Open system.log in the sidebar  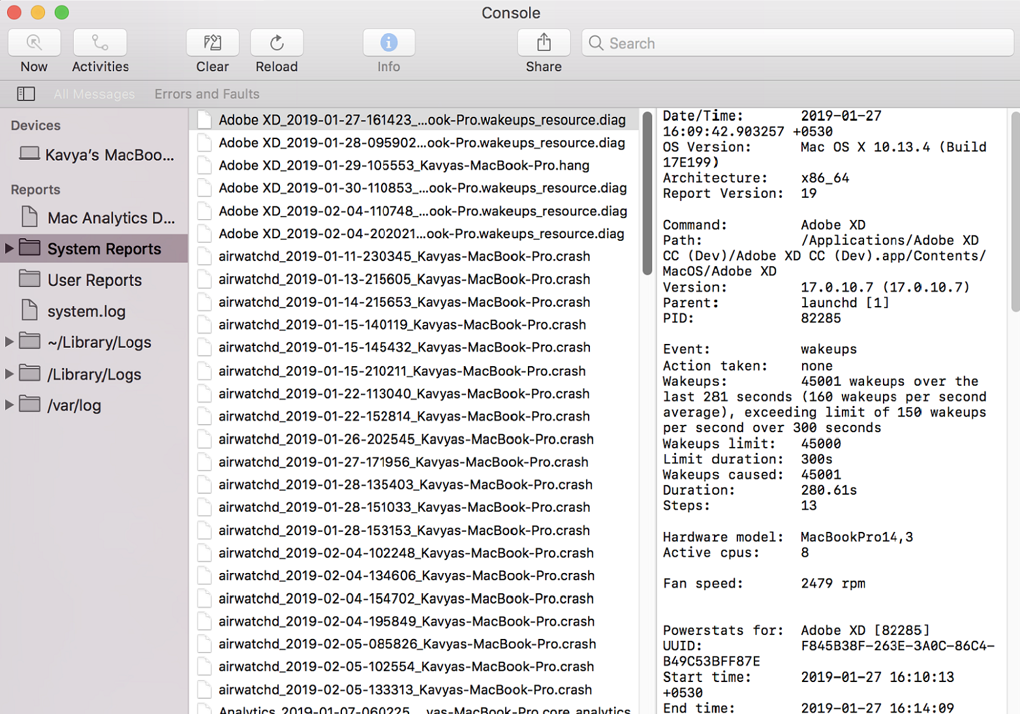click(x=86, y=311)
